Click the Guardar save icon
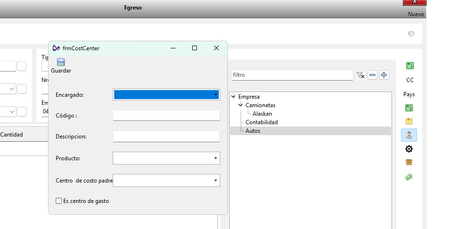459x229 pixels. pyautogui.click(x=61, y=63)
